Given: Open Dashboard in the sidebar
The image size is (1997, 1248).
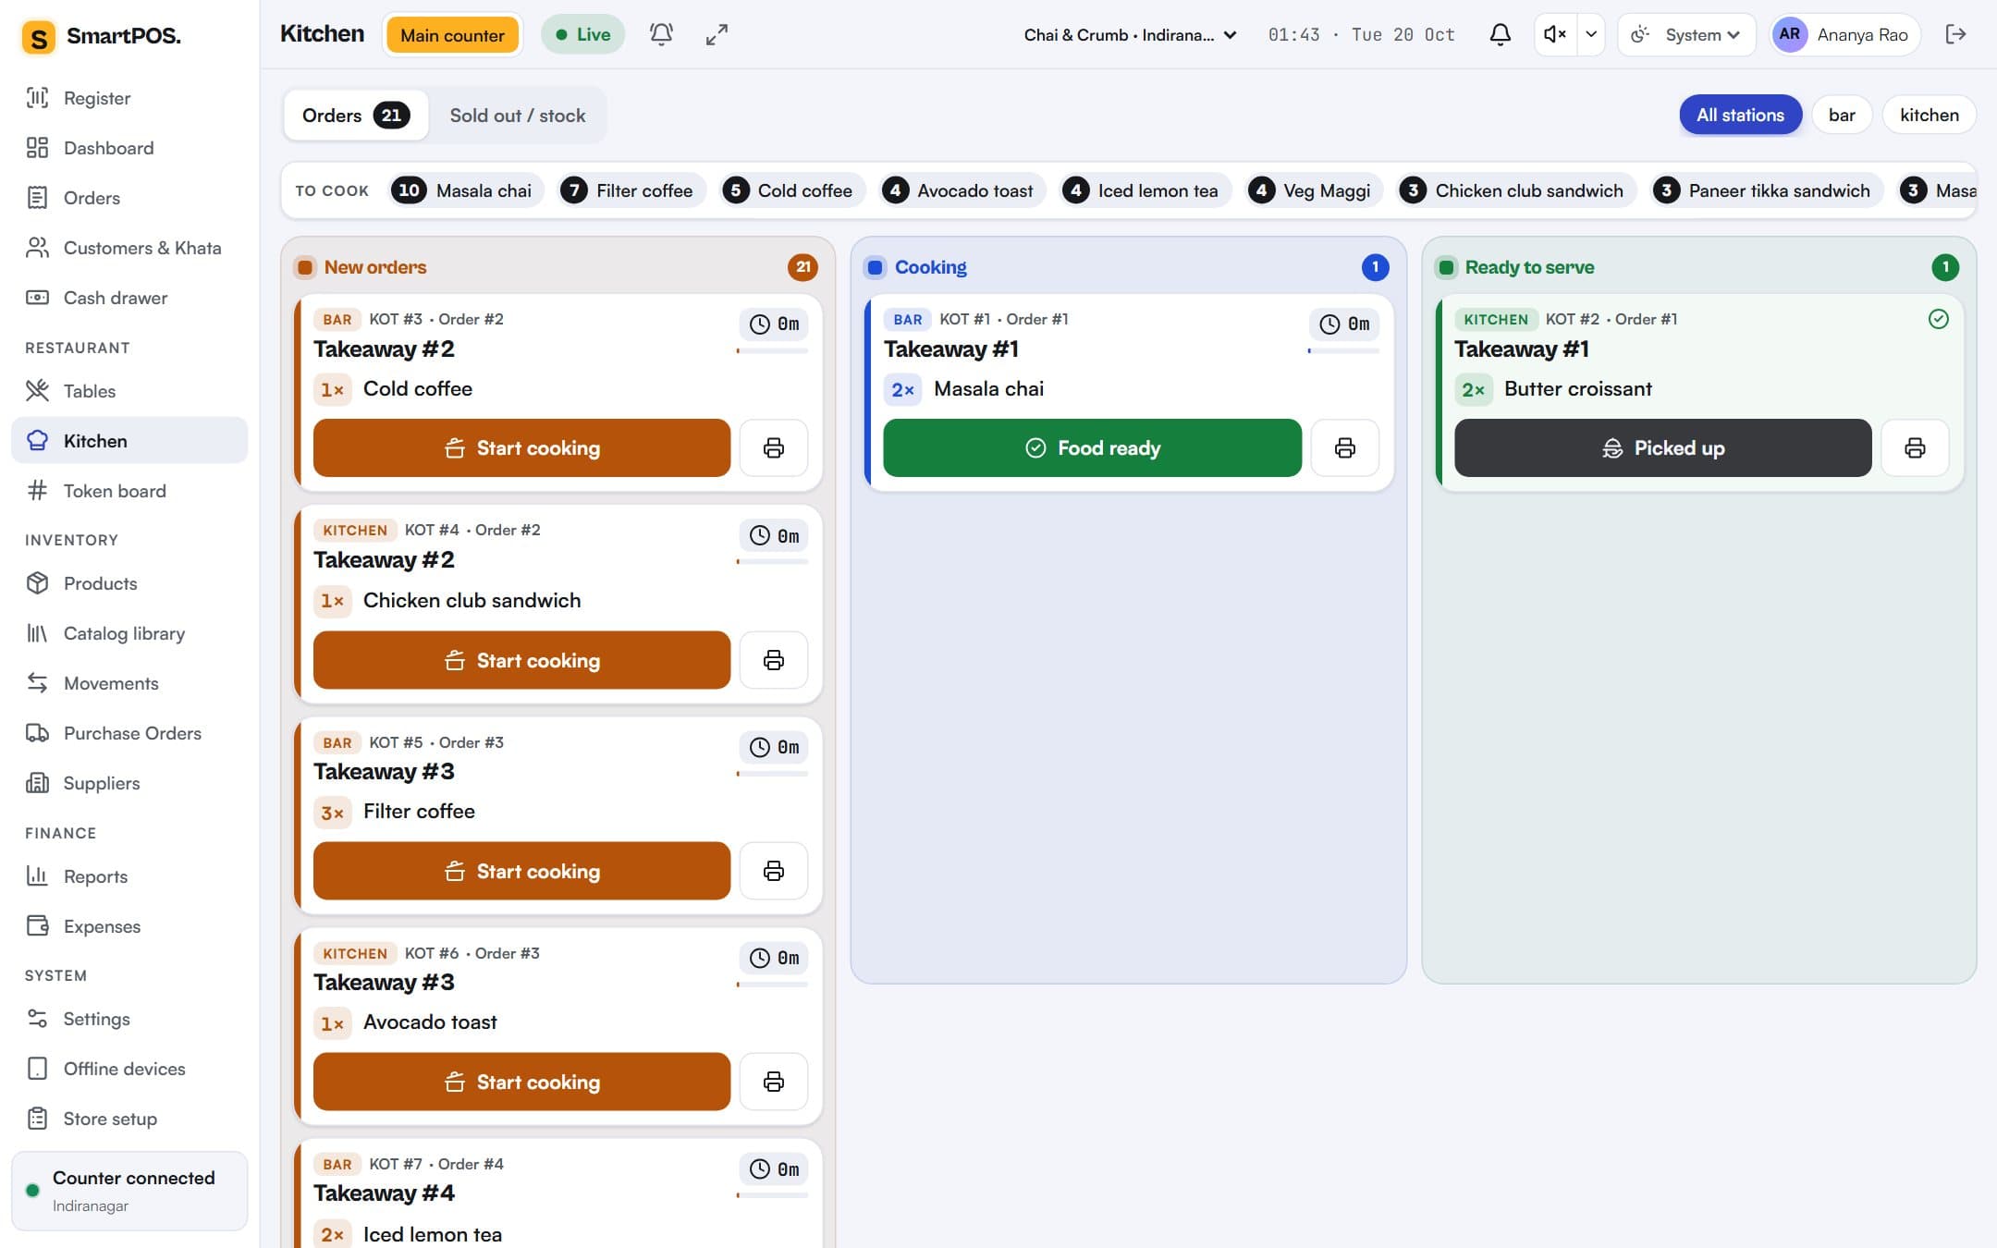Looking at the screenshot, I should 129,148.
